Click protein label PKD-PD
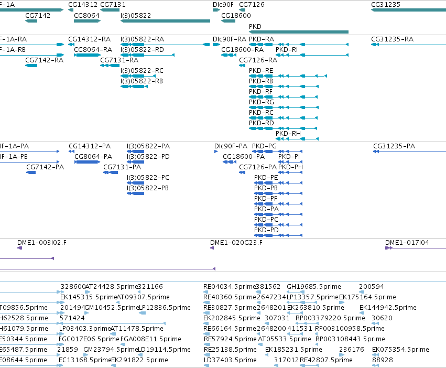 266,230
